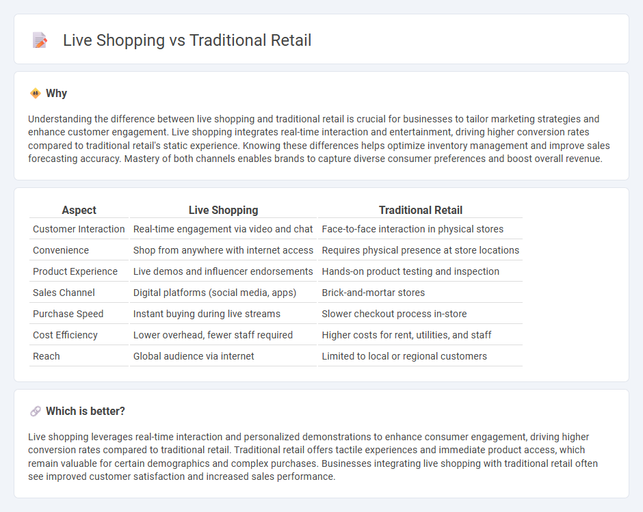Click 'Hands-on product testing and inspection' cell

pyautogui.click(x=420, y=272)
